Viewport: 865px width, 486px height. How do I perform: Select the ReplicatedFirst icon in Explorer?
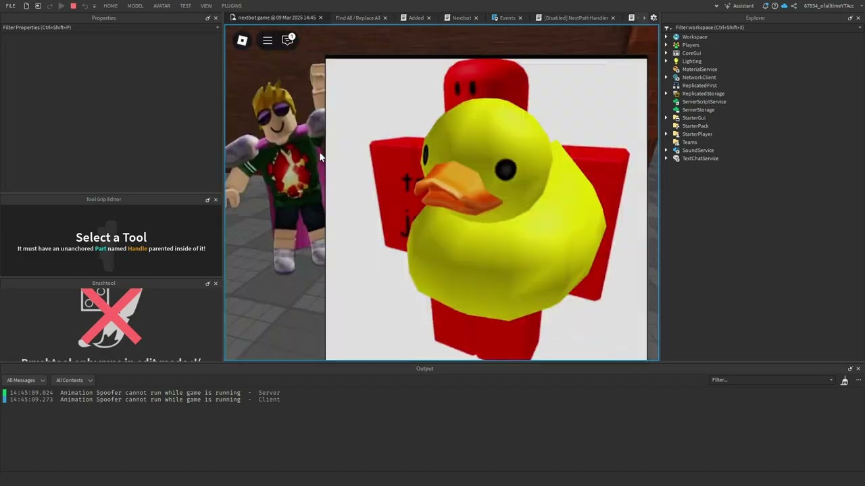coord(676,86)
